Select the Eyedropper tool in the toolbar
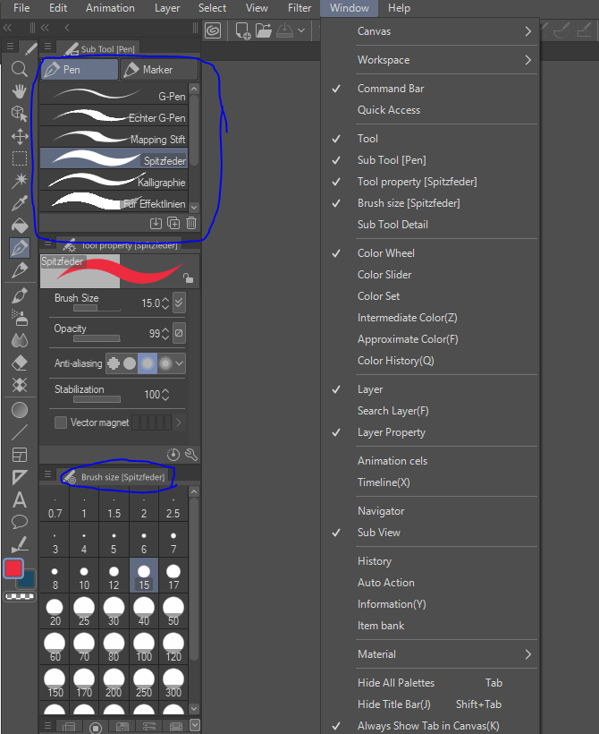Screen dimensions: 599x734 [20, 204]
